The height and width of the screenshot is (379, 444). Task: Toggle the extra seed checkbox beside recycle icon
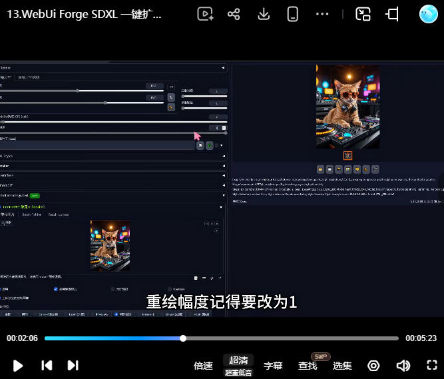tap(216, 146)
